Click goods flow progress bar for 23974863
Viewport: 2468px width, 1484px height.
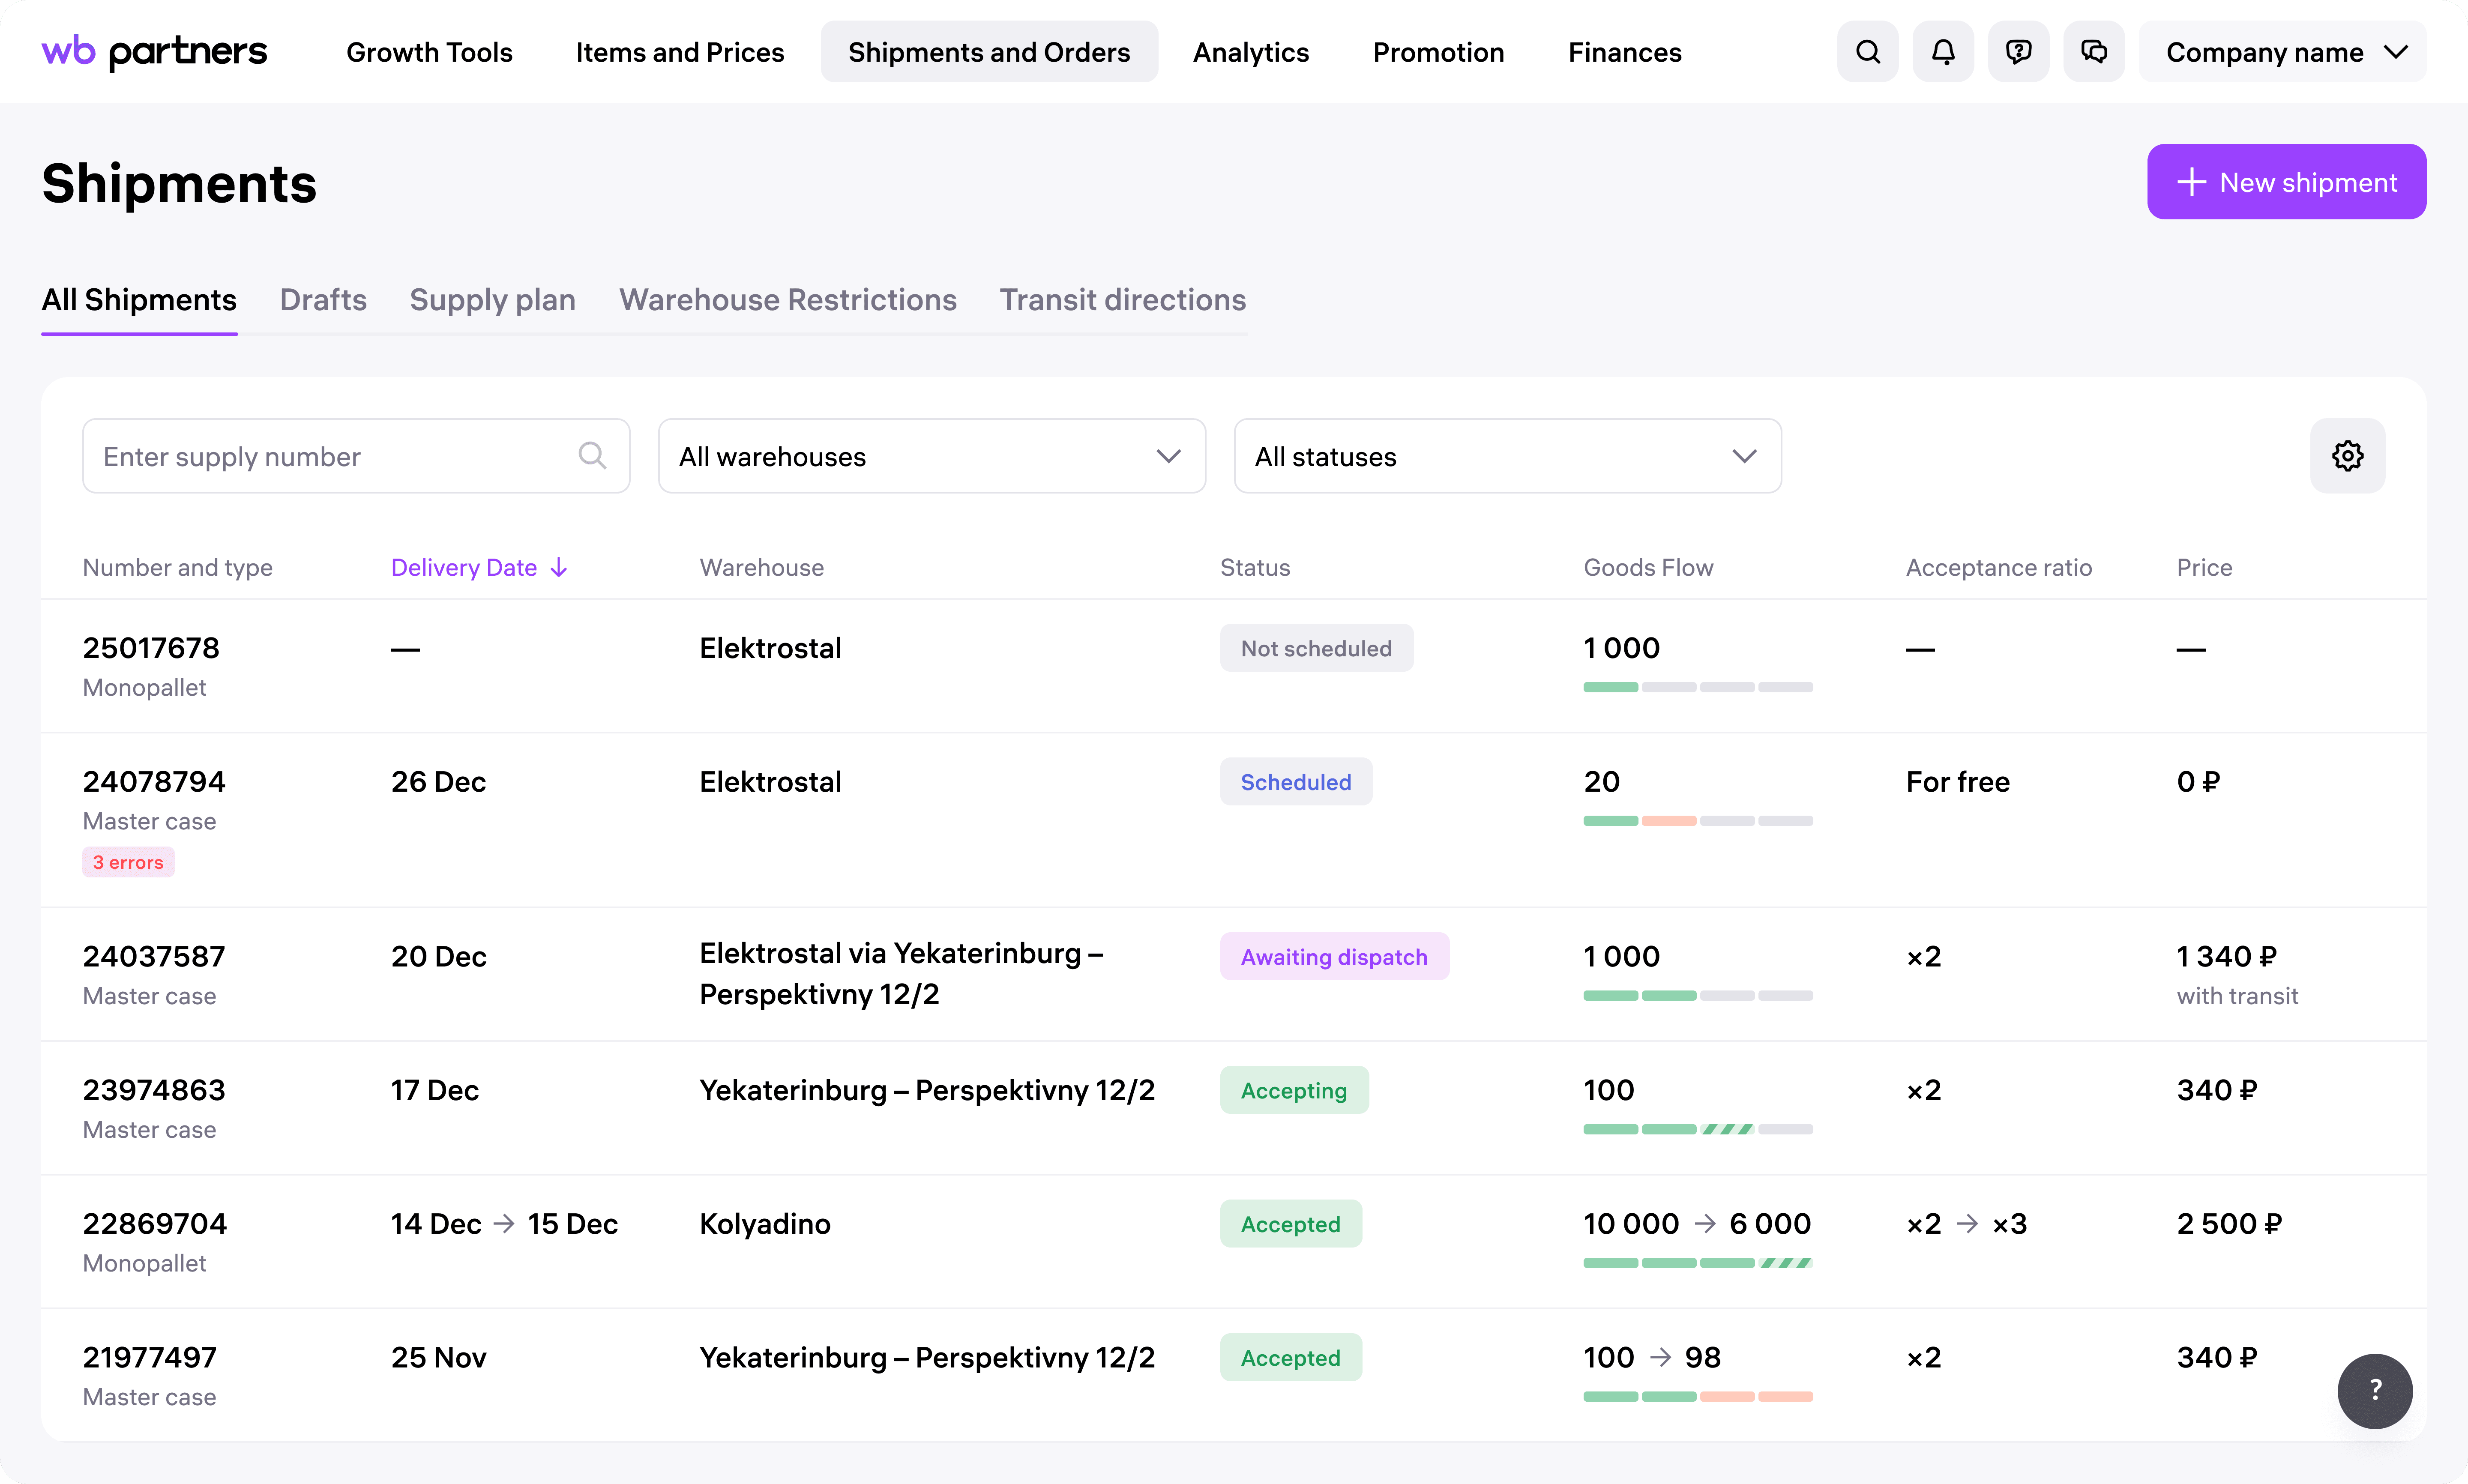click(x=1697, y=1129)
